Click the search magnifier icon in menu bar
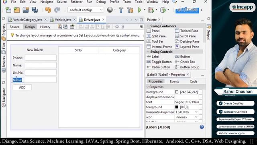The width and height of the screenshot is (257, 145). (x=174, y=2)
